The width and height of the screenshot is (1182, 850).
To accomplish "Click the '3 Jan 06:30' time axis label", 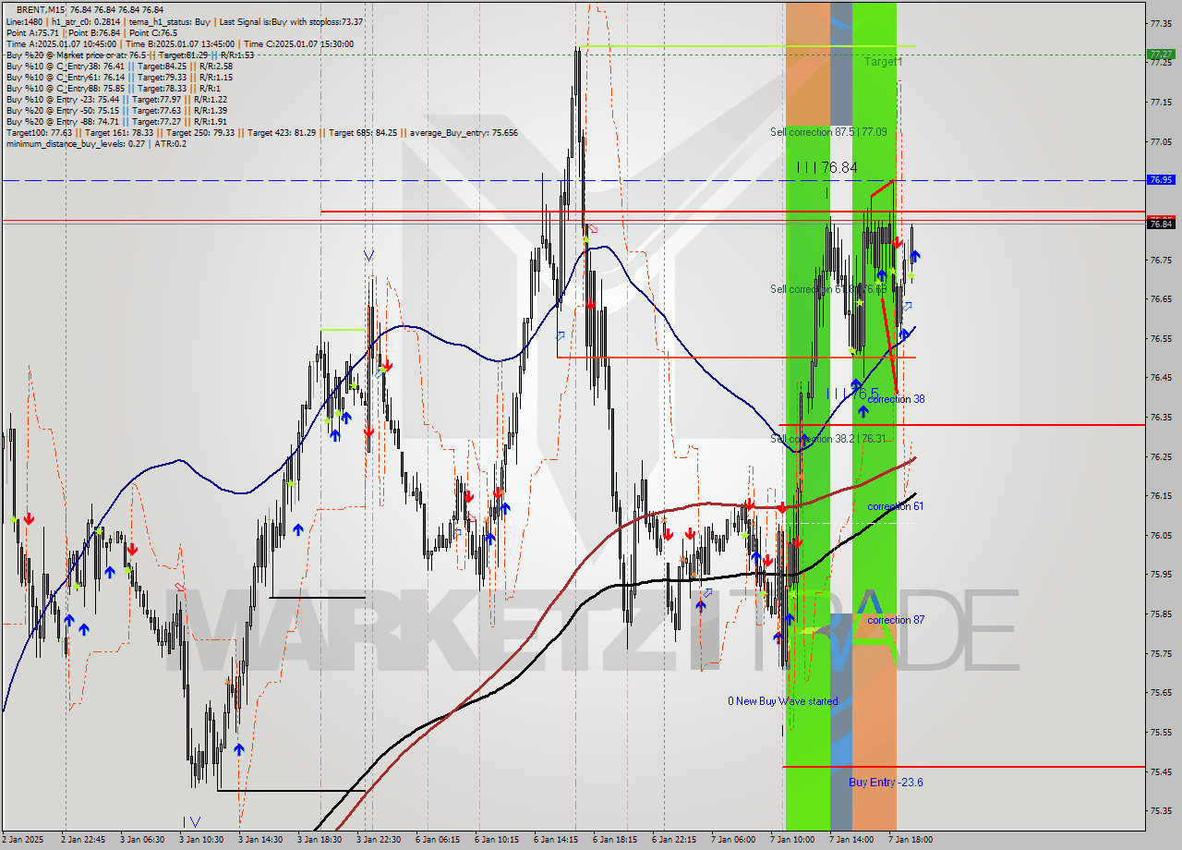I will pyautogui.click(x=141, y=840).
